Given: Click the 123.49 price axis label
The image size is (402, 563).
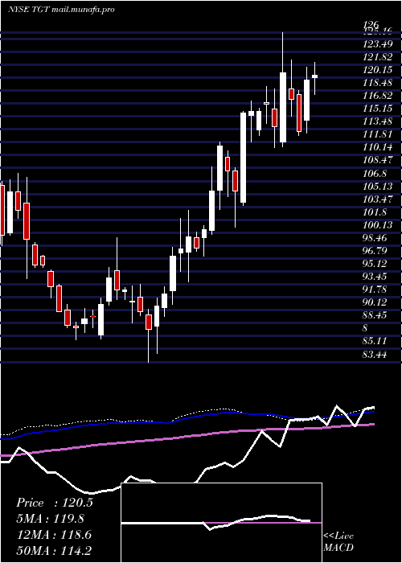Looking at the screenshot, I should click(377, 44).
